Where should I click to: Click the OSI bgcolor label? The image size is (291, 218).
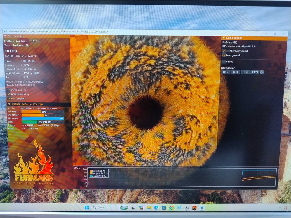click(228, 68)
